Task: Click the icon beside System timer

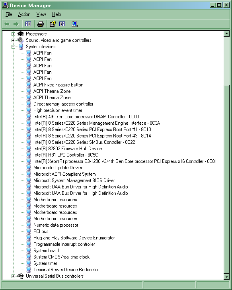Action: pos(28,263)
